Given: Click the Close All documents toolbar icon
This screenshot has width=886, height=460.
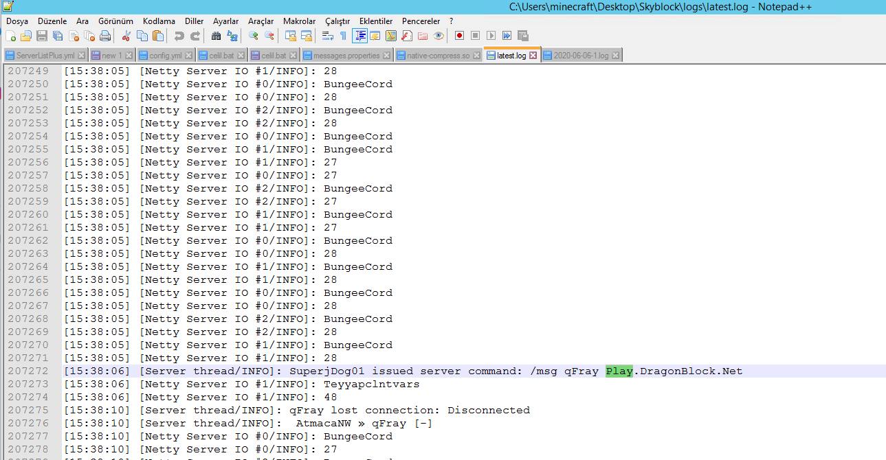Looking at the screenshot, I should [x=89, y=36].
